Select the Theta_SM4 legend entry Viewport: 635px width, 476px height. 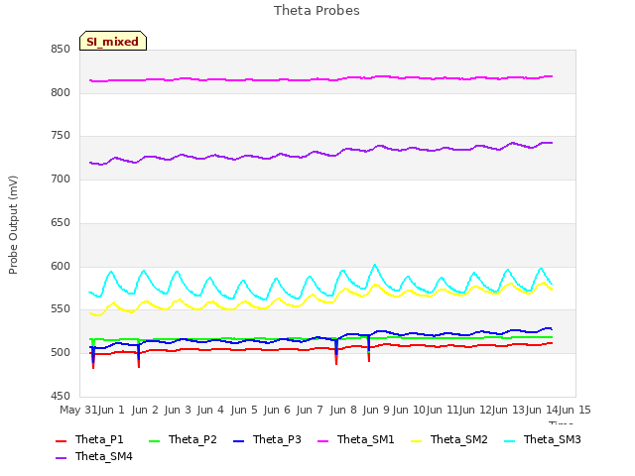tap(93, 456)
